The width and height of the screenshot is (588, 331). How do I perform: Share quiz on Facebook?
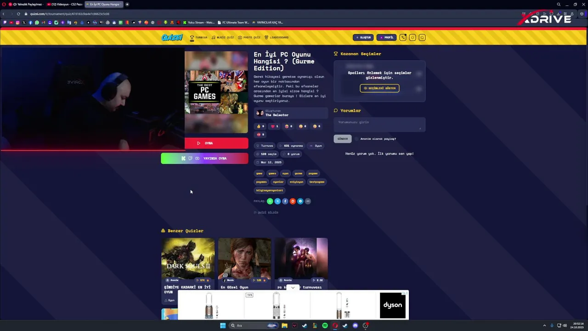click(x=285, y=201)
